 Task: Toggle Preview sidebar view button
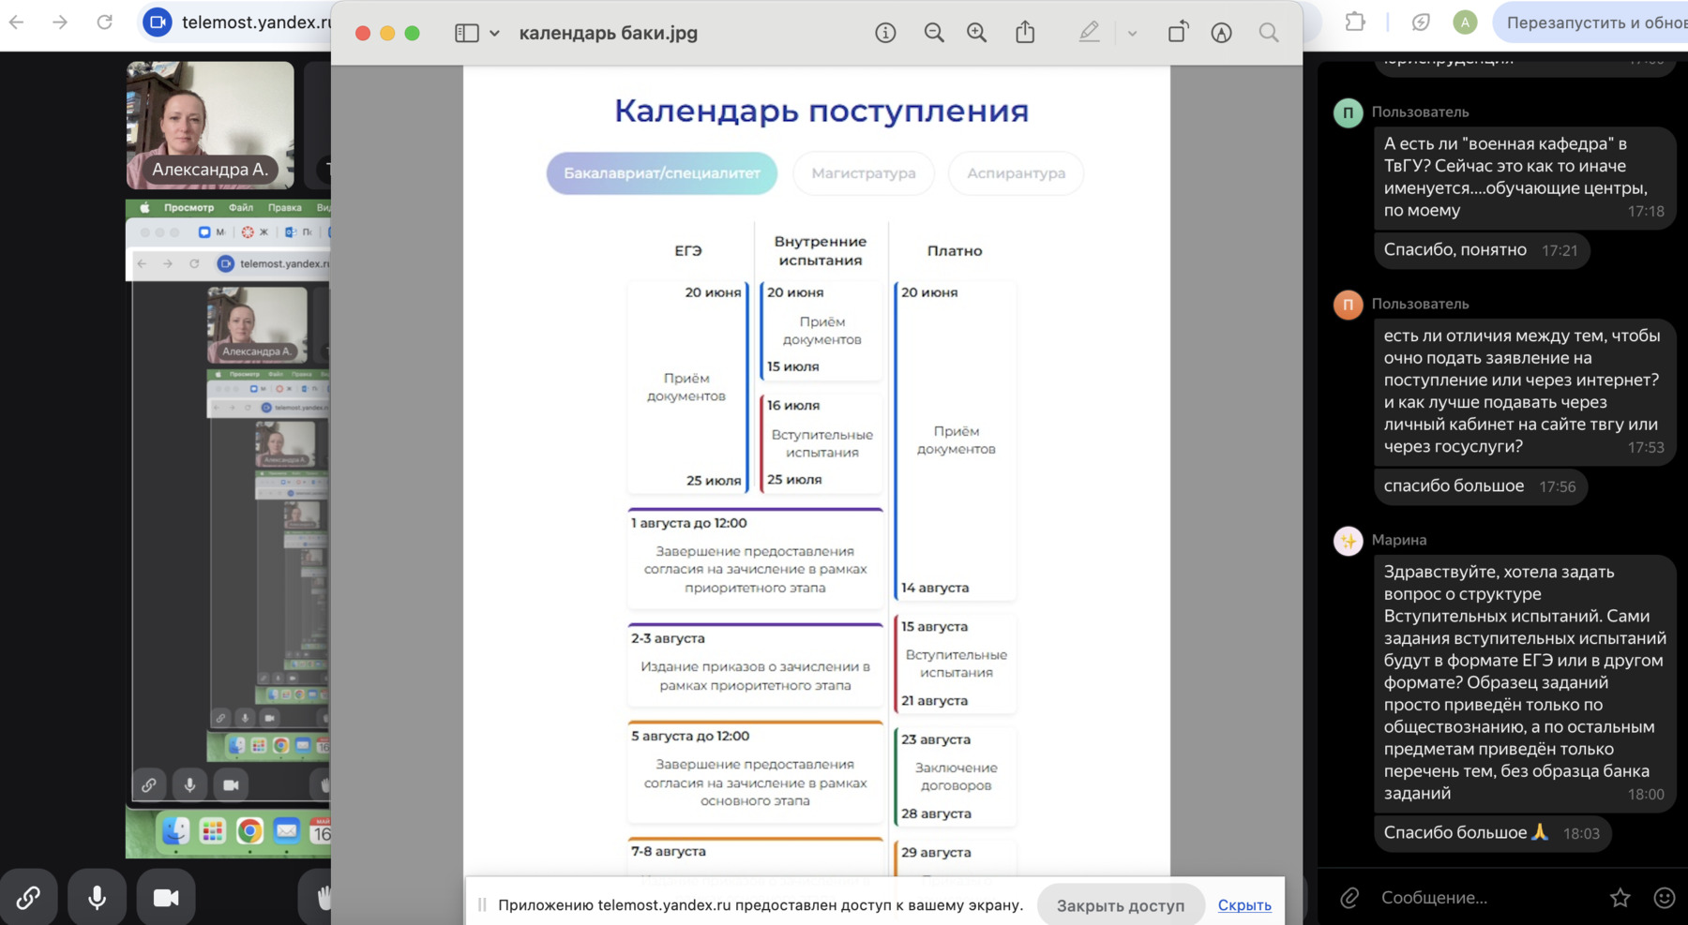[467, 33]
